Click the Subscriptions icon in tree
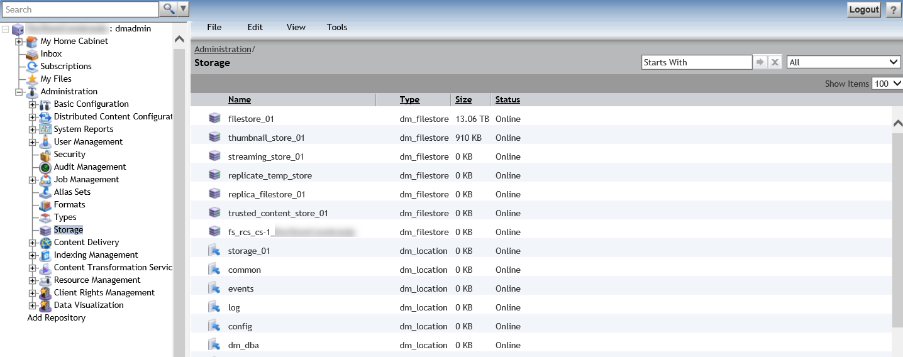This screenshot has height=357, width=903. pyautogui.click(x=32, y=67)
